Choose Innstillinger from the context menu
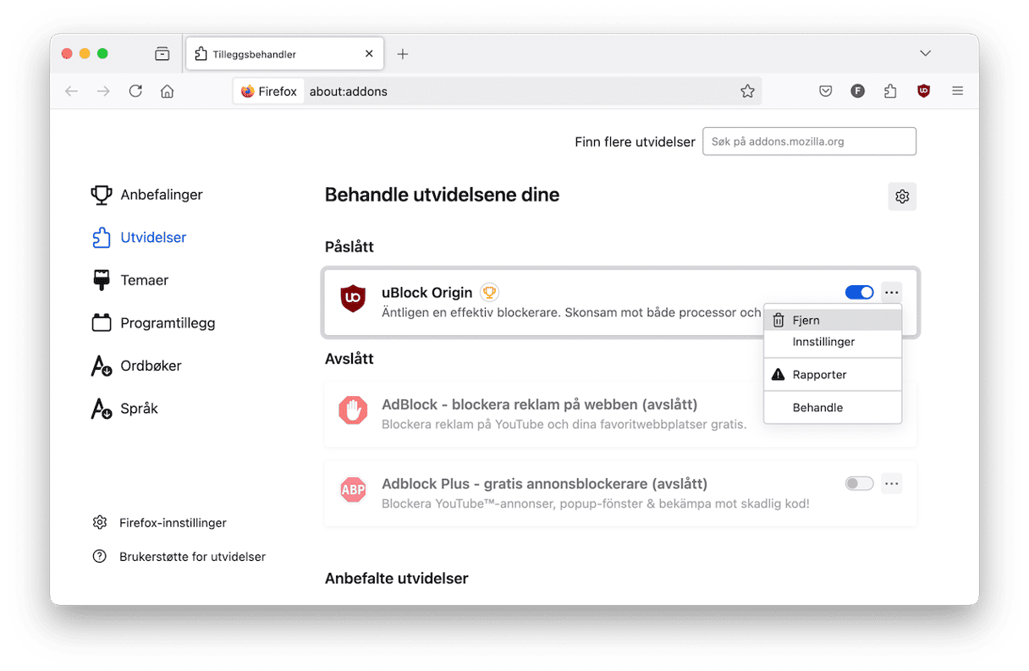This screenshot has height=671, width=1029. pos(833,342)
